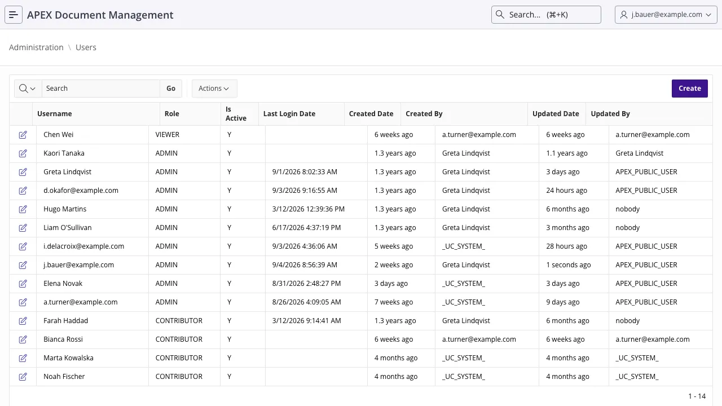Viewport: 722px width, 406px height.
Task: Edit Liam O'Sullivan's record
Action: [x=23, y=228]
